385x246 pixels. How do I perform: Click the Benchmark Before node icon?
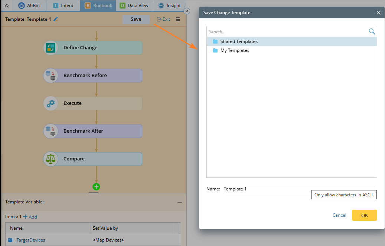(50, 76)
